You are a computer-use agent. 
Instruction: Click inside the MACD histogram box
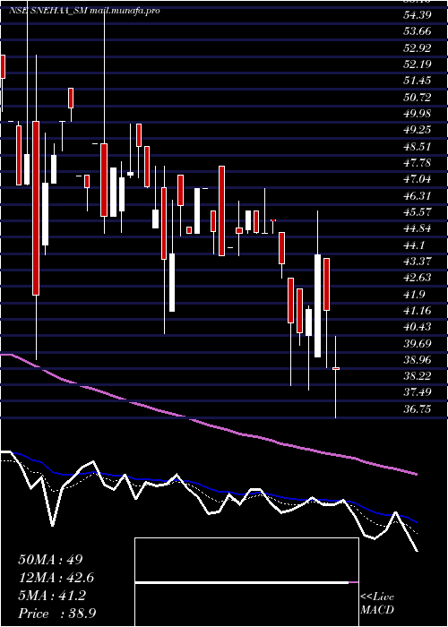[x=246, y=582]
